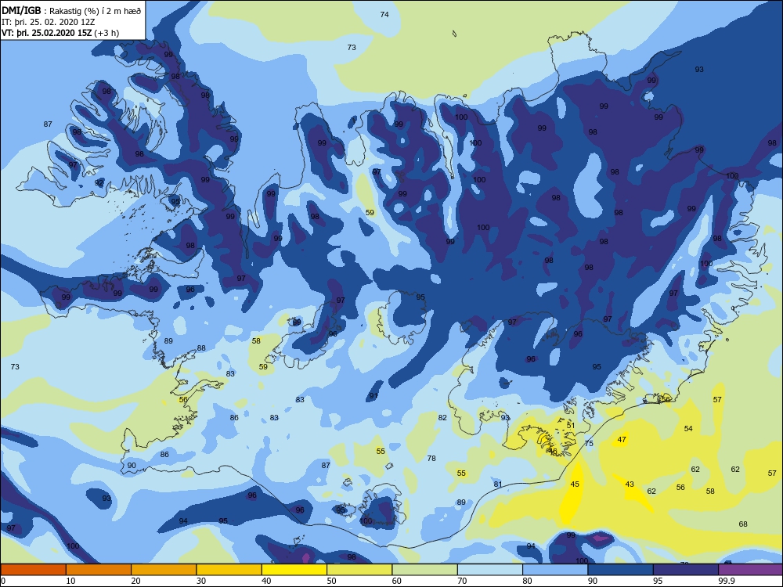This screenshot has height=587, width=783.
Task: Click the '88' humidity value on the map
Action: [x=201, y=348]
